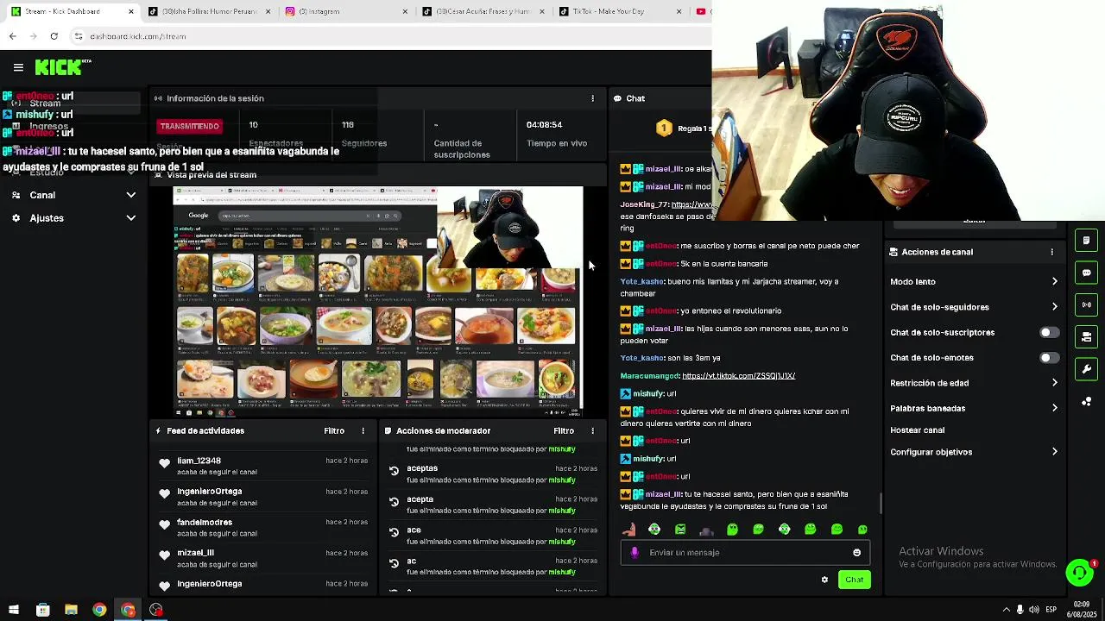Toggle Chat de solo-emotes switch
This screenshot has width=1105, height=621.
coord(1049,357)
